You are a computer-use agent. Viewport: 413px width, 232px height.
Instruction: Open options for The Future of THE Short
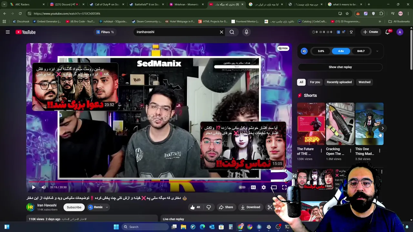[x=321, y=150]
